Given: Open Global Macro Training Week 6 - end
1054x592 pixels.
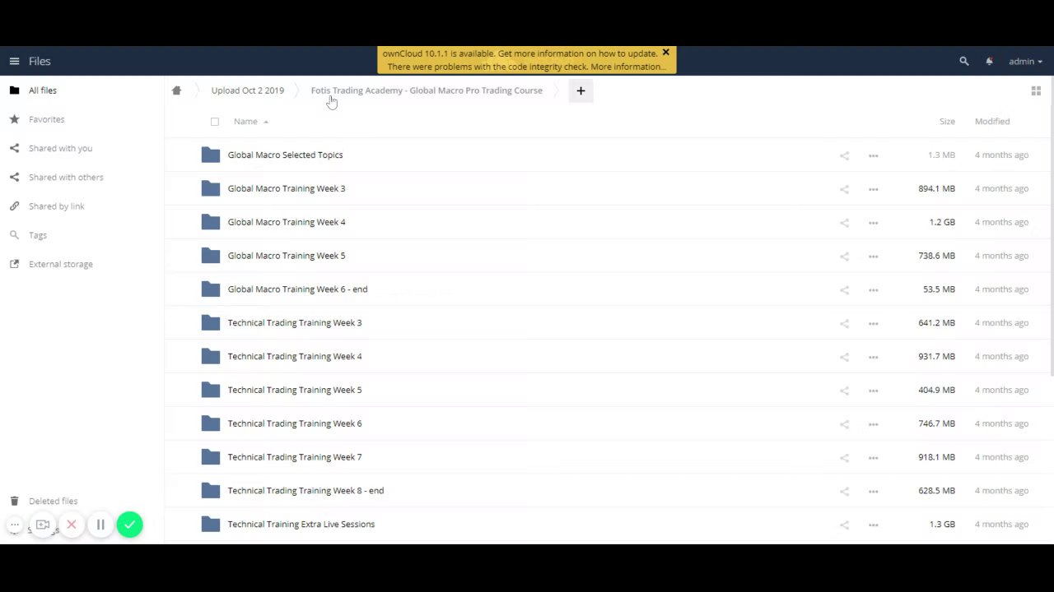Looking at the screenshot, I should pos(297,289).
